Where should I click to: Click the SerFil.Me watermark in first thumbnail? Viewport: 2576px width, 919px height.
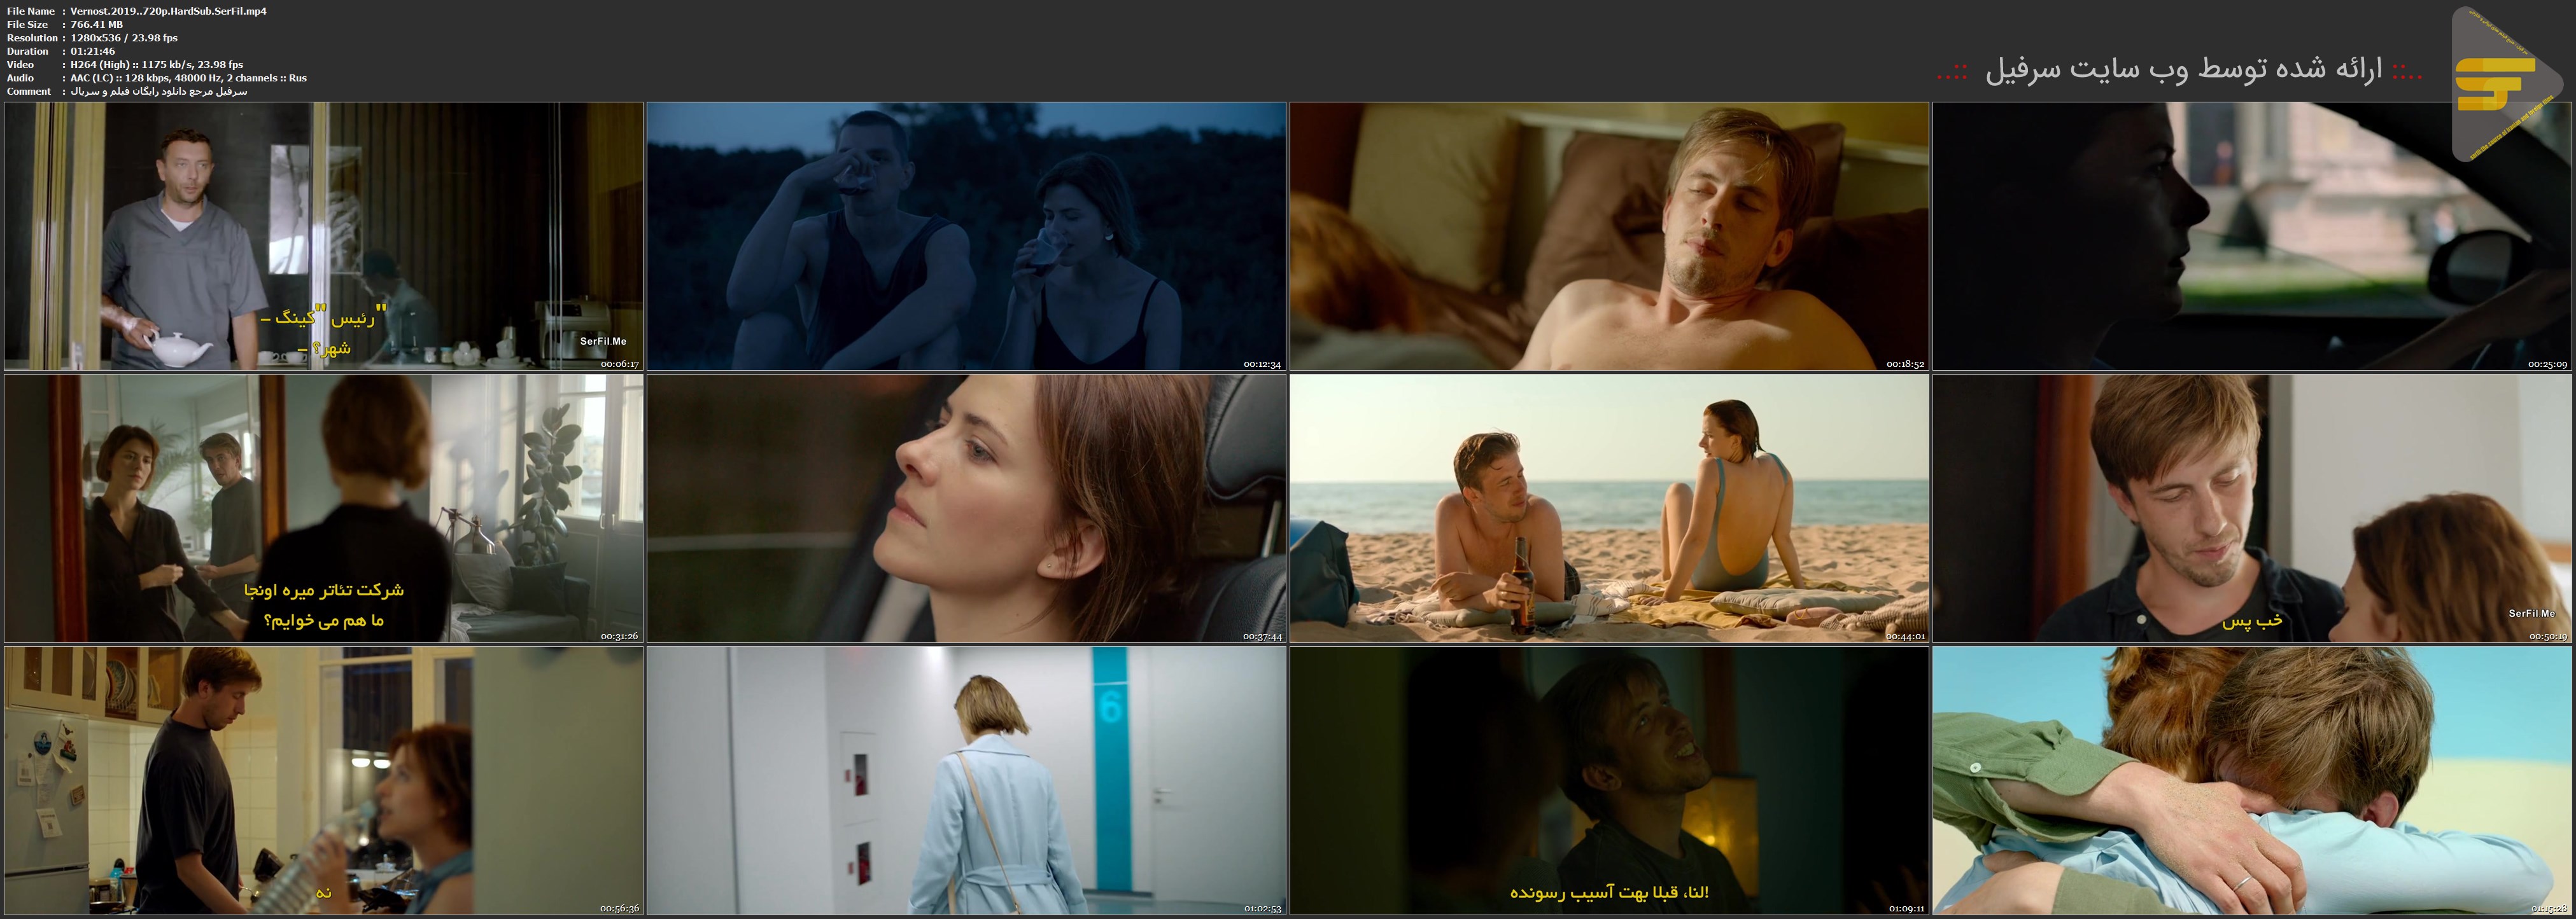603,342
